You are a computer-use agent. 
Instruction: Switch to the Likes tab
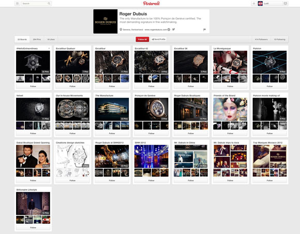pyautogui.click(x=51, y=39)
